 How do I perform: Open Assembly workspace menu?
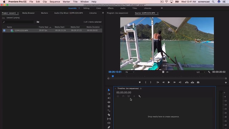(79, 8)
